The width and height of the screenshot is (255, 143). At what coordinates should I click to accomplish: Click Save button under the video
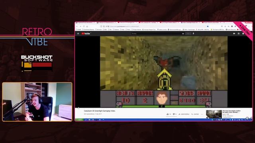(195, 114)
